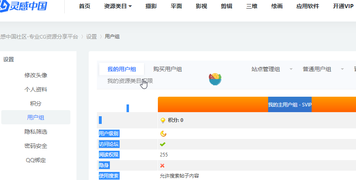Image resolution: width=356 pixels, height=180 pixels.
Task: Click the 我的主用户组 - SVIP header
Action: tap(290, 104)
